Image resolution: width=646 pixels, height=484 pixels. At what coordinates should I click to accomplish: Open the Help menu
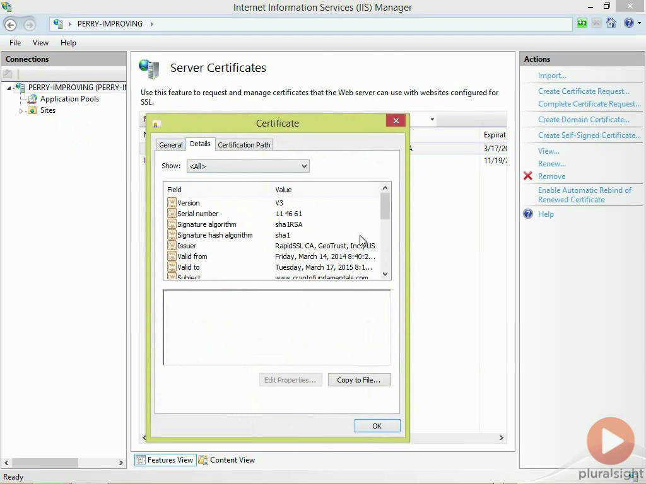[x=68, y=43]
